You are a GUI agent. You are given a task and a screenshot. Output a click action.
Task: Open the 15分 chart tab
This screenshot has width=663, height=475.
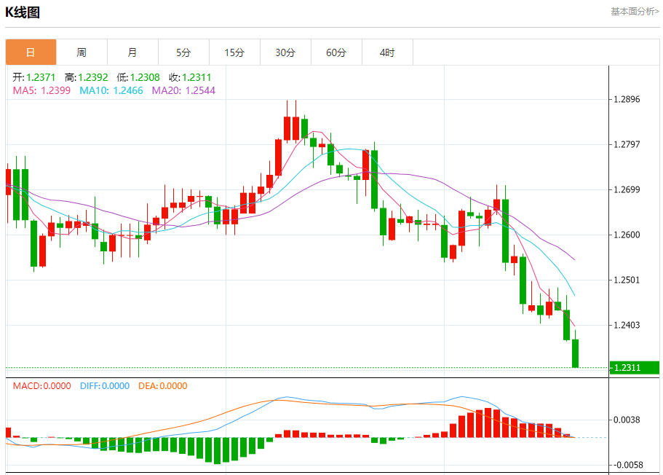[x=234, y=52]
